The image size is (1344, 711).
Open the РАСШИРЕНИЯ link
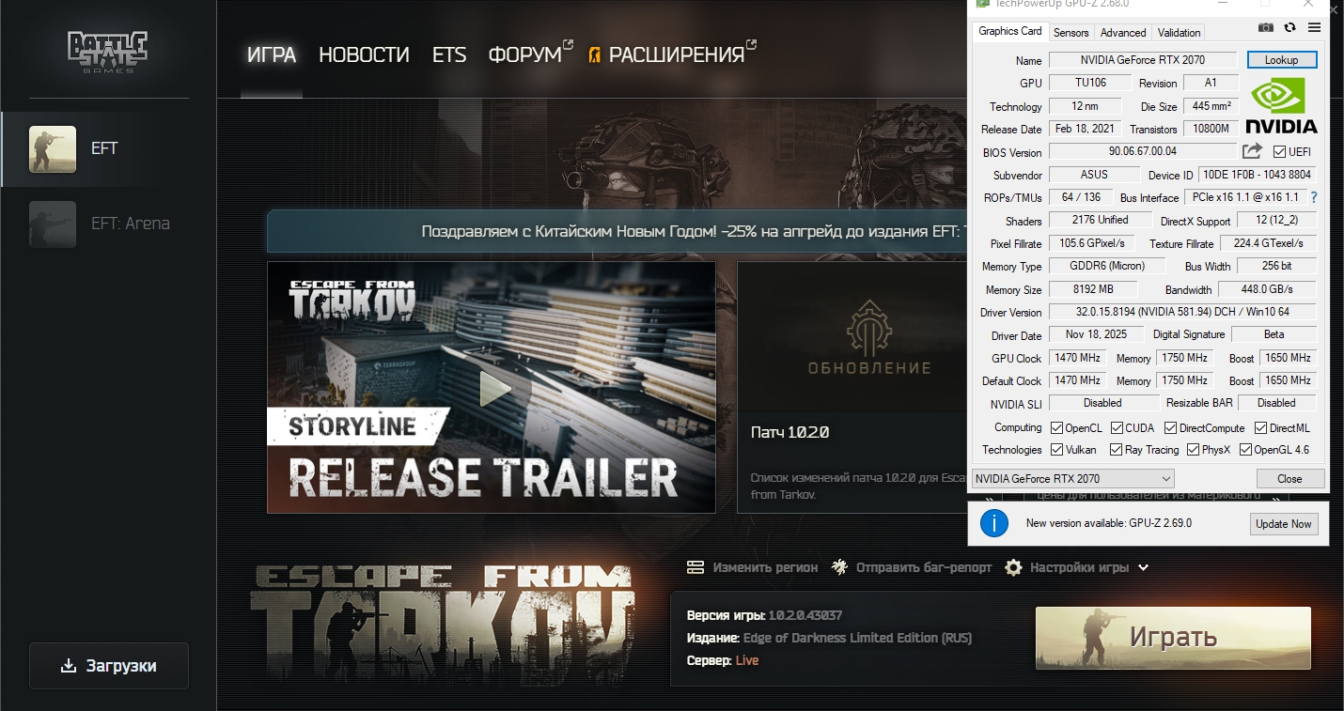pos(677,55)
